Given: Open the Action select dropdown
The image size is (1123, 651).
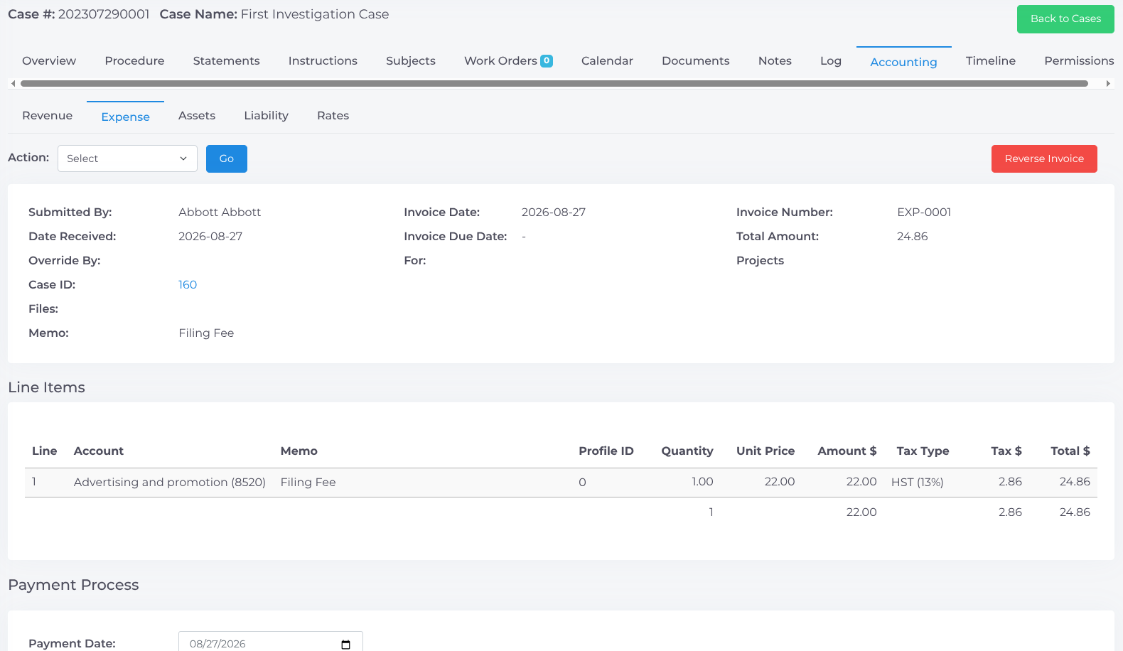Looking at the screenshot, I should (x=127, y=158).
